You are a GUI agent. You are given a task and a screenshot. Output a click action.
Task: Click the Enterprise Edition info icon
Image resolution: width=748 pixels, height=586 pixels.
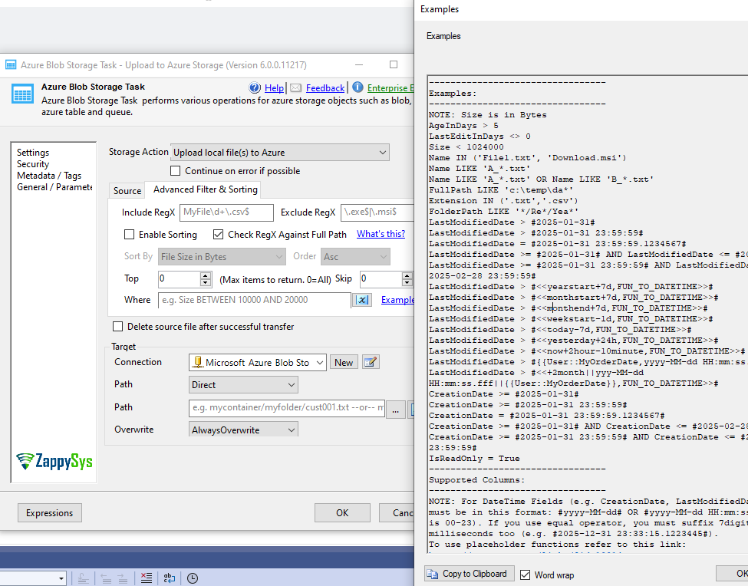pos(357,88)
